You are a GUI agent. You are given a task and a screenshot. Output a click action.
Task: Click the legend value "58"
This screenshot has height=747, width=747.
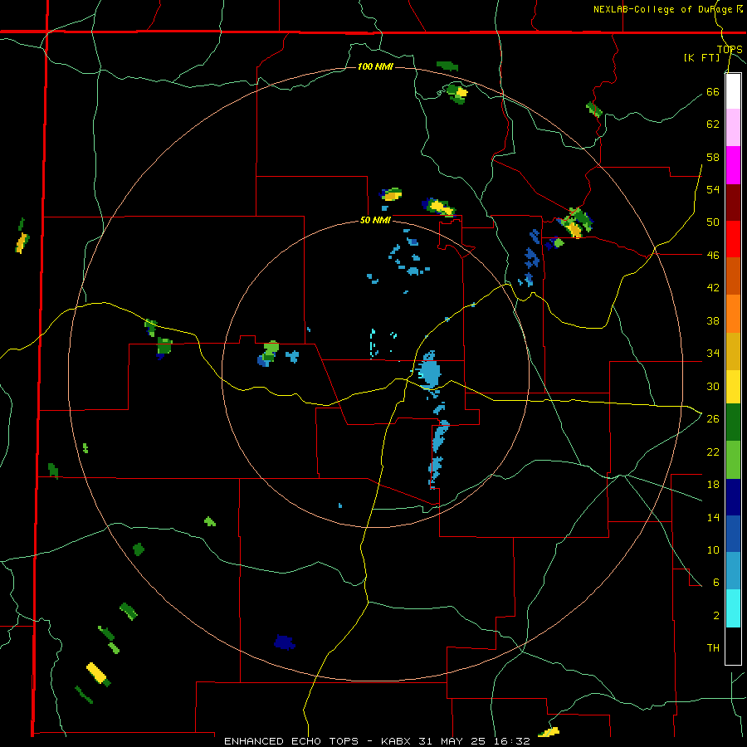click(713, 157)
